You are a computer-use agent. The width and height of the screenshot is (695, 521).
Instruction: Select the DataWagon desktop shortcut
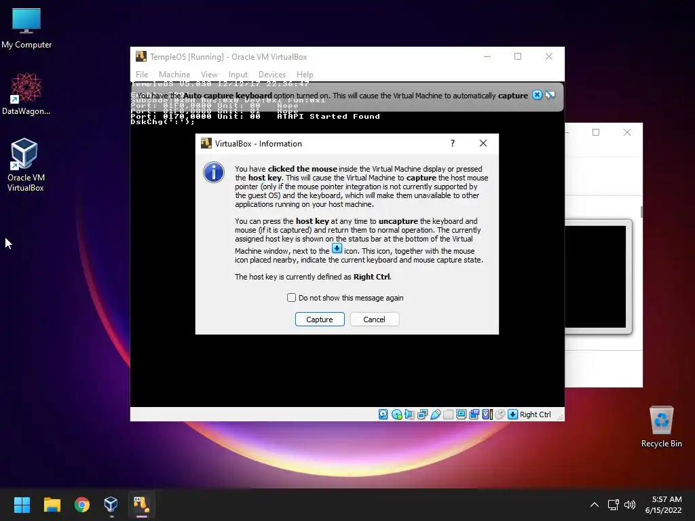[x=26, y=94]
